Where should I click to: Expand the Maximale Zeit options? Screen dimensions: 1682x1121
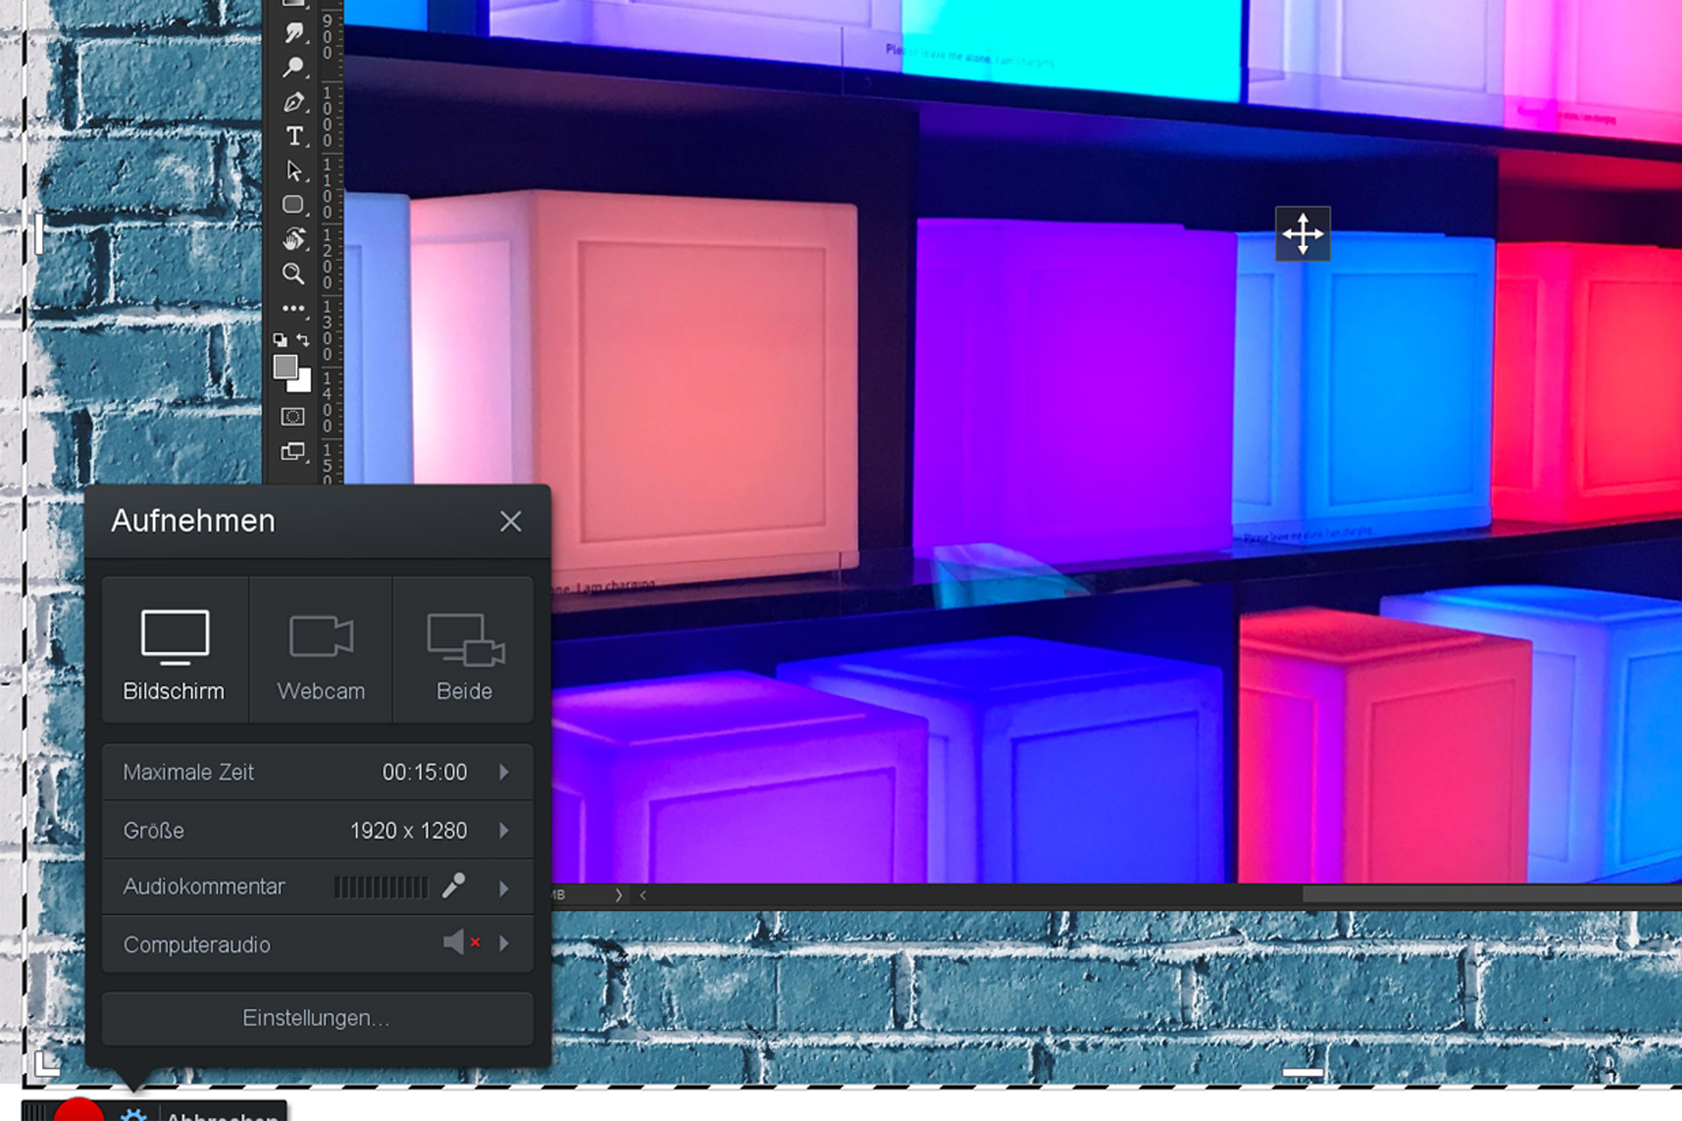pyautogui.click(x=504, y=772)
